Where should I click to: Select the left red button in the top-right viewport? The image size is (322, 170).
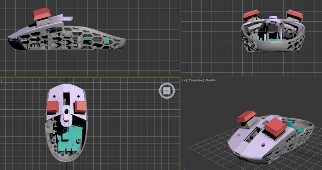coord(250,16)
